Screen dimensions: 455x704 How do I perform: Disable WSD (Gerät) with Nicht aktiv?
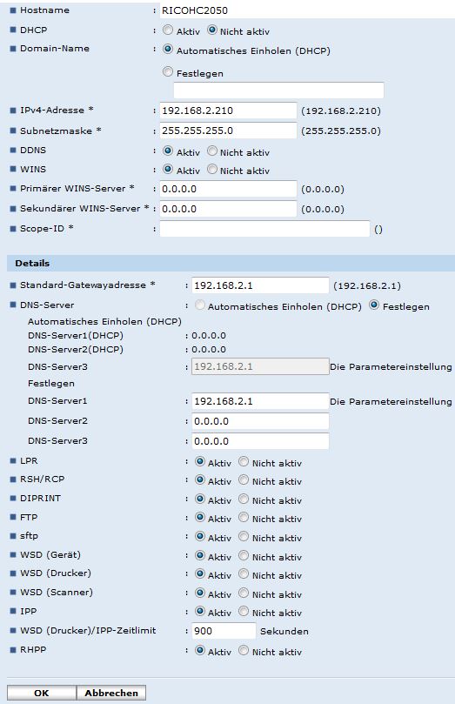(244, 555)
